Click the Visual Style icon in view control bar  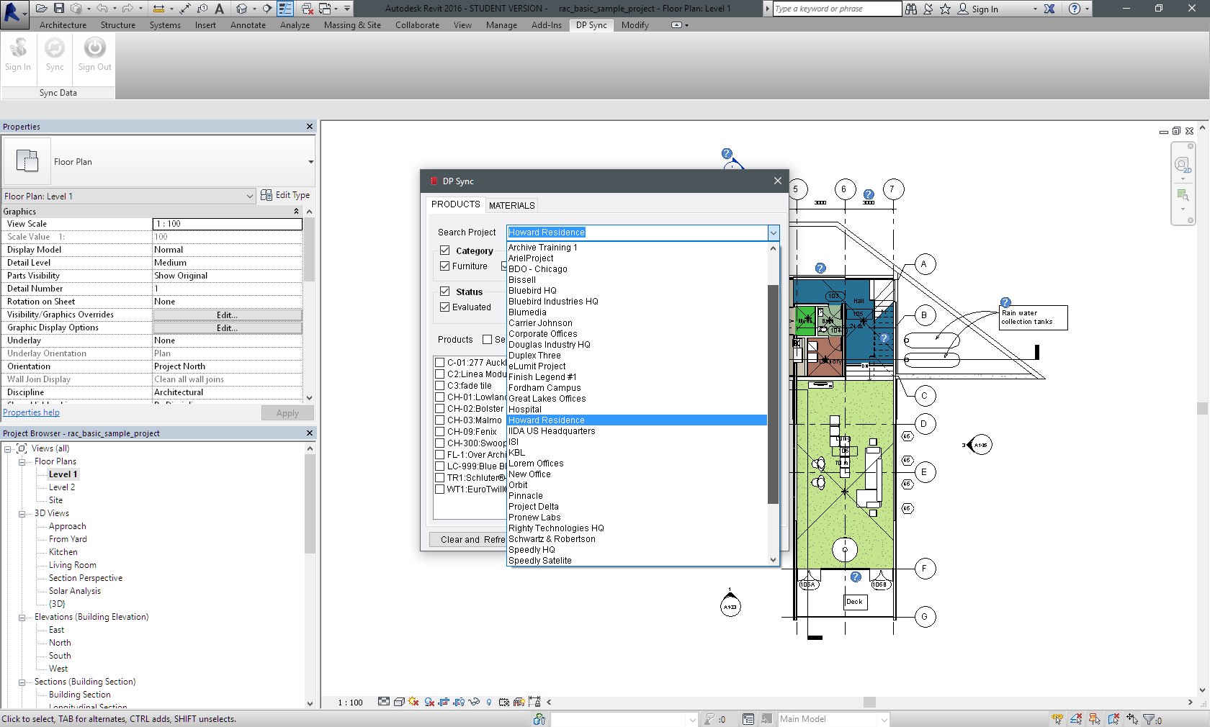coord(399,702)
